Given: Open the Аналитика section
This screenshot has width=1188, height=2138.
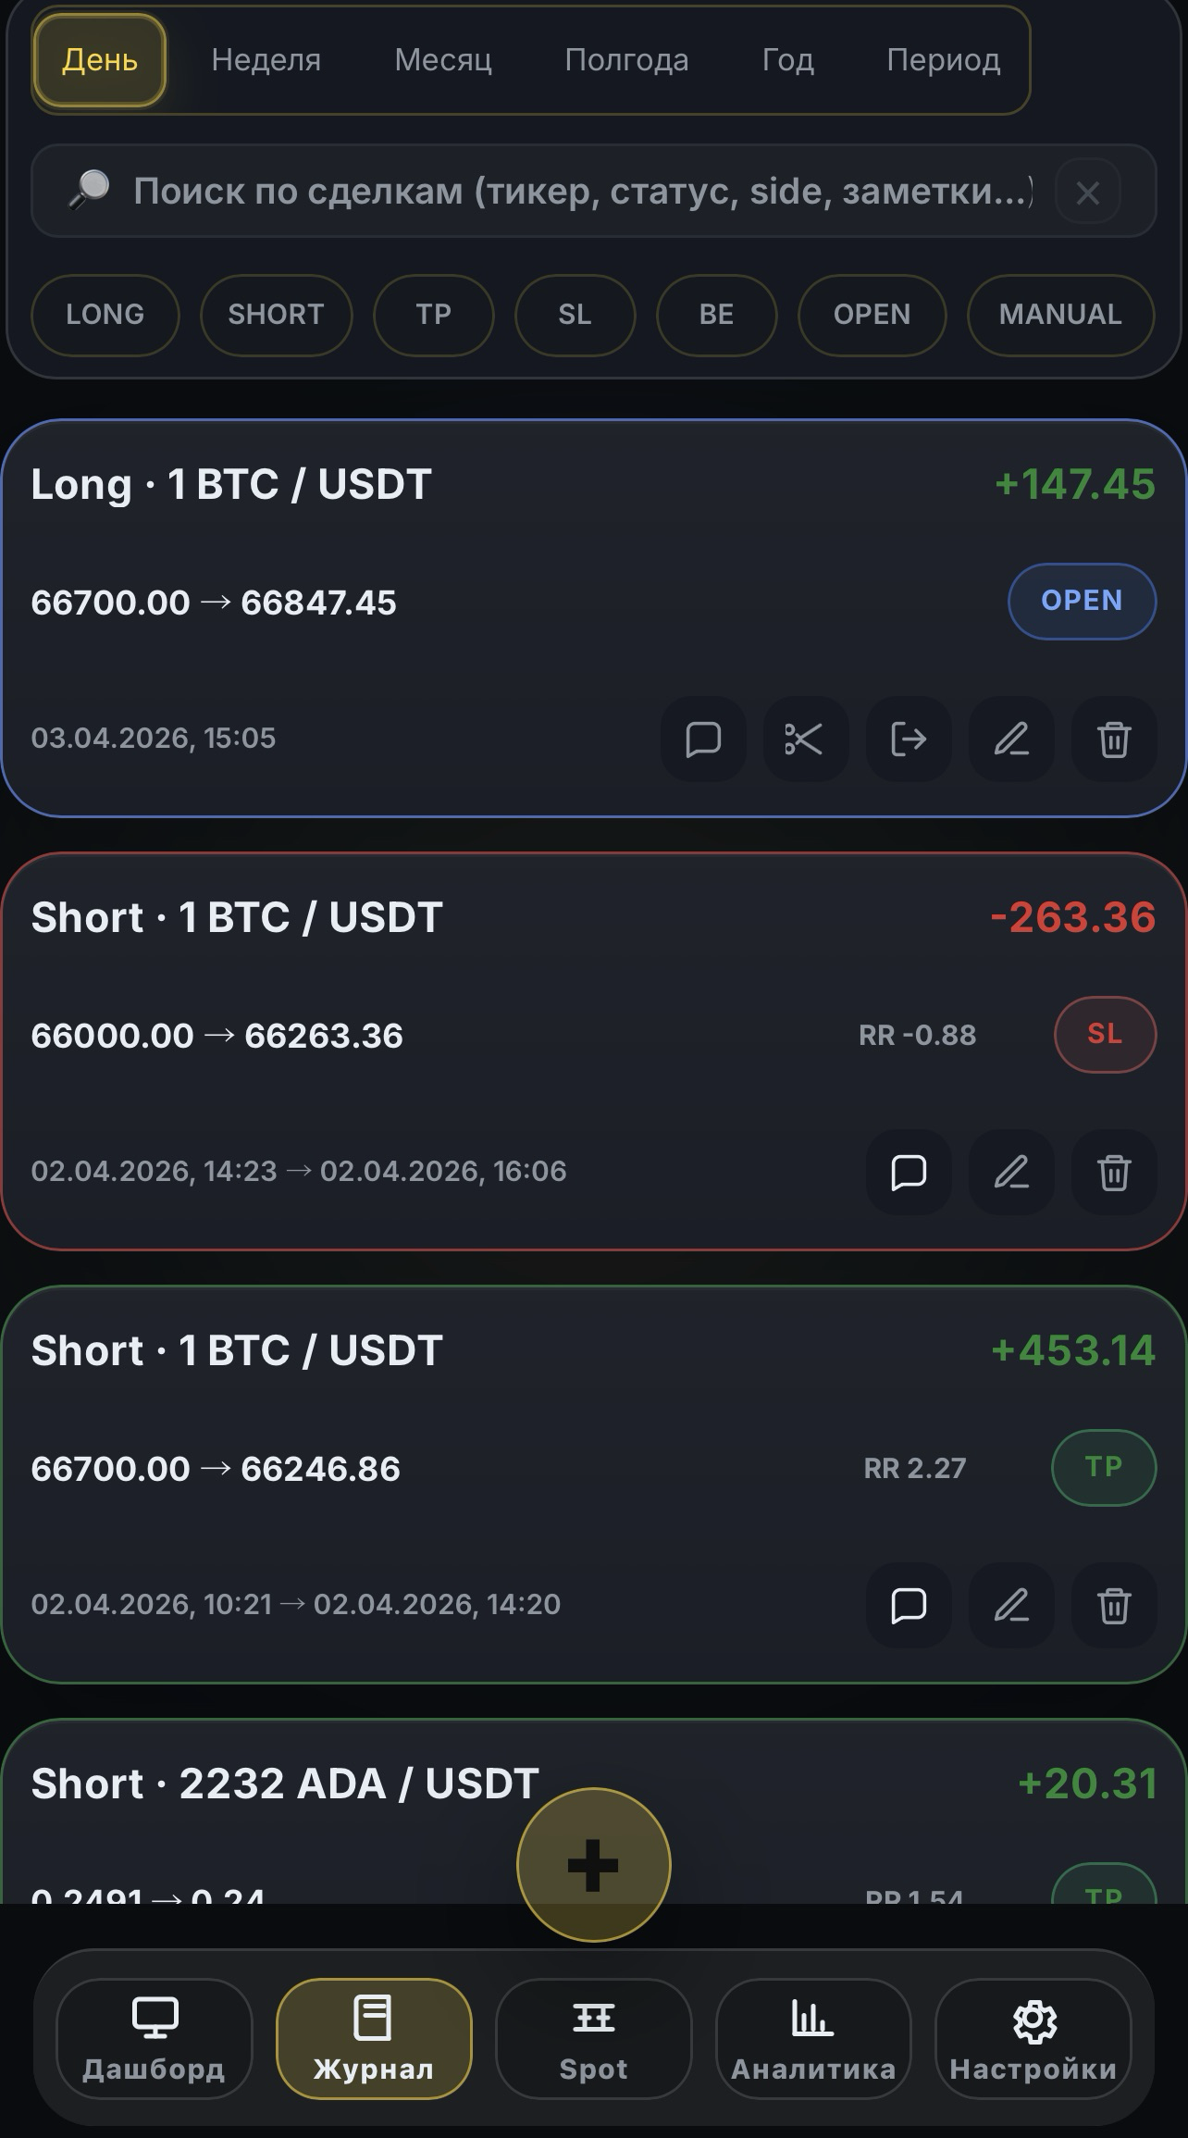Looking at the screenshot, I should point(813,2038).
